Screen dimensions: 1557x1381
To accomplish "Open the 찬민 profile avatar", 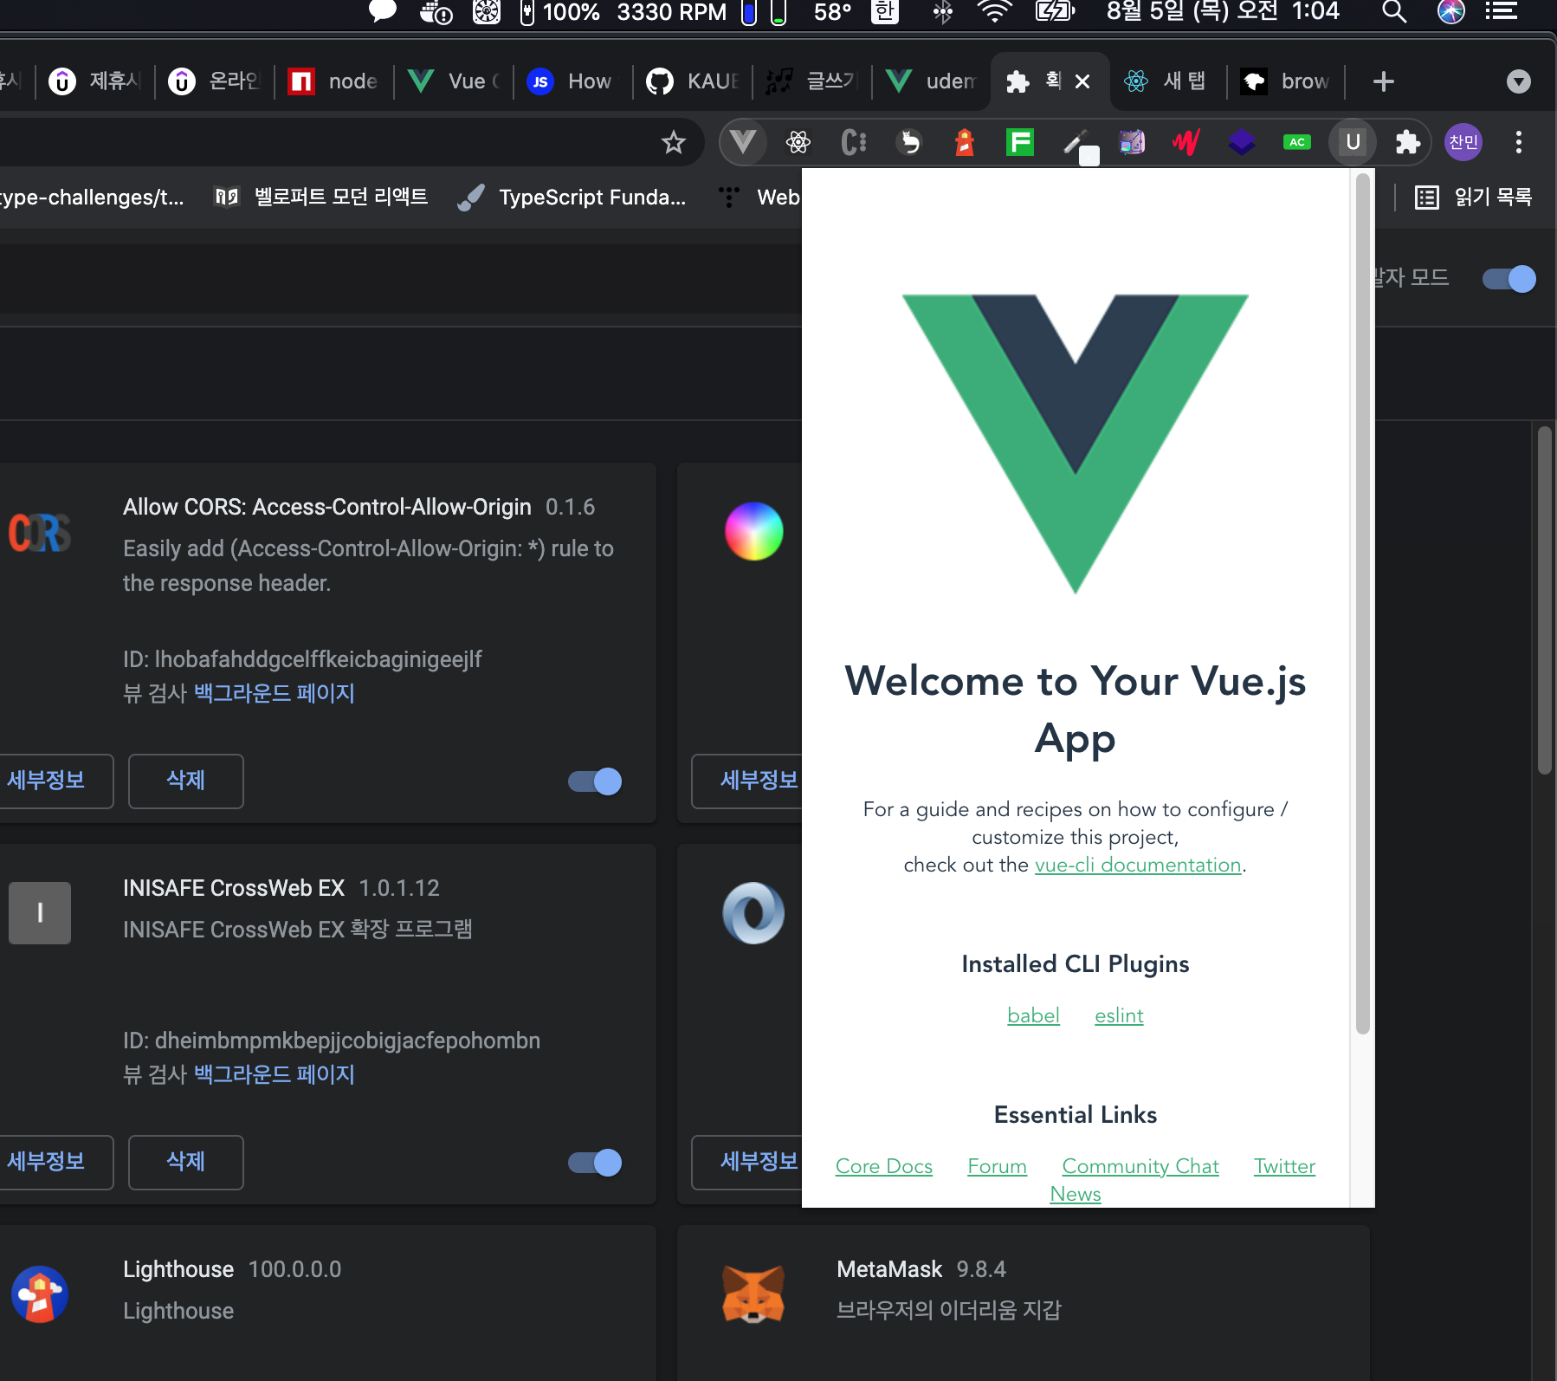I will (x=1463, y=142).
